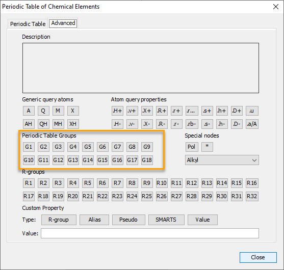Set custom property type to R-group

(x=59, y=220)
